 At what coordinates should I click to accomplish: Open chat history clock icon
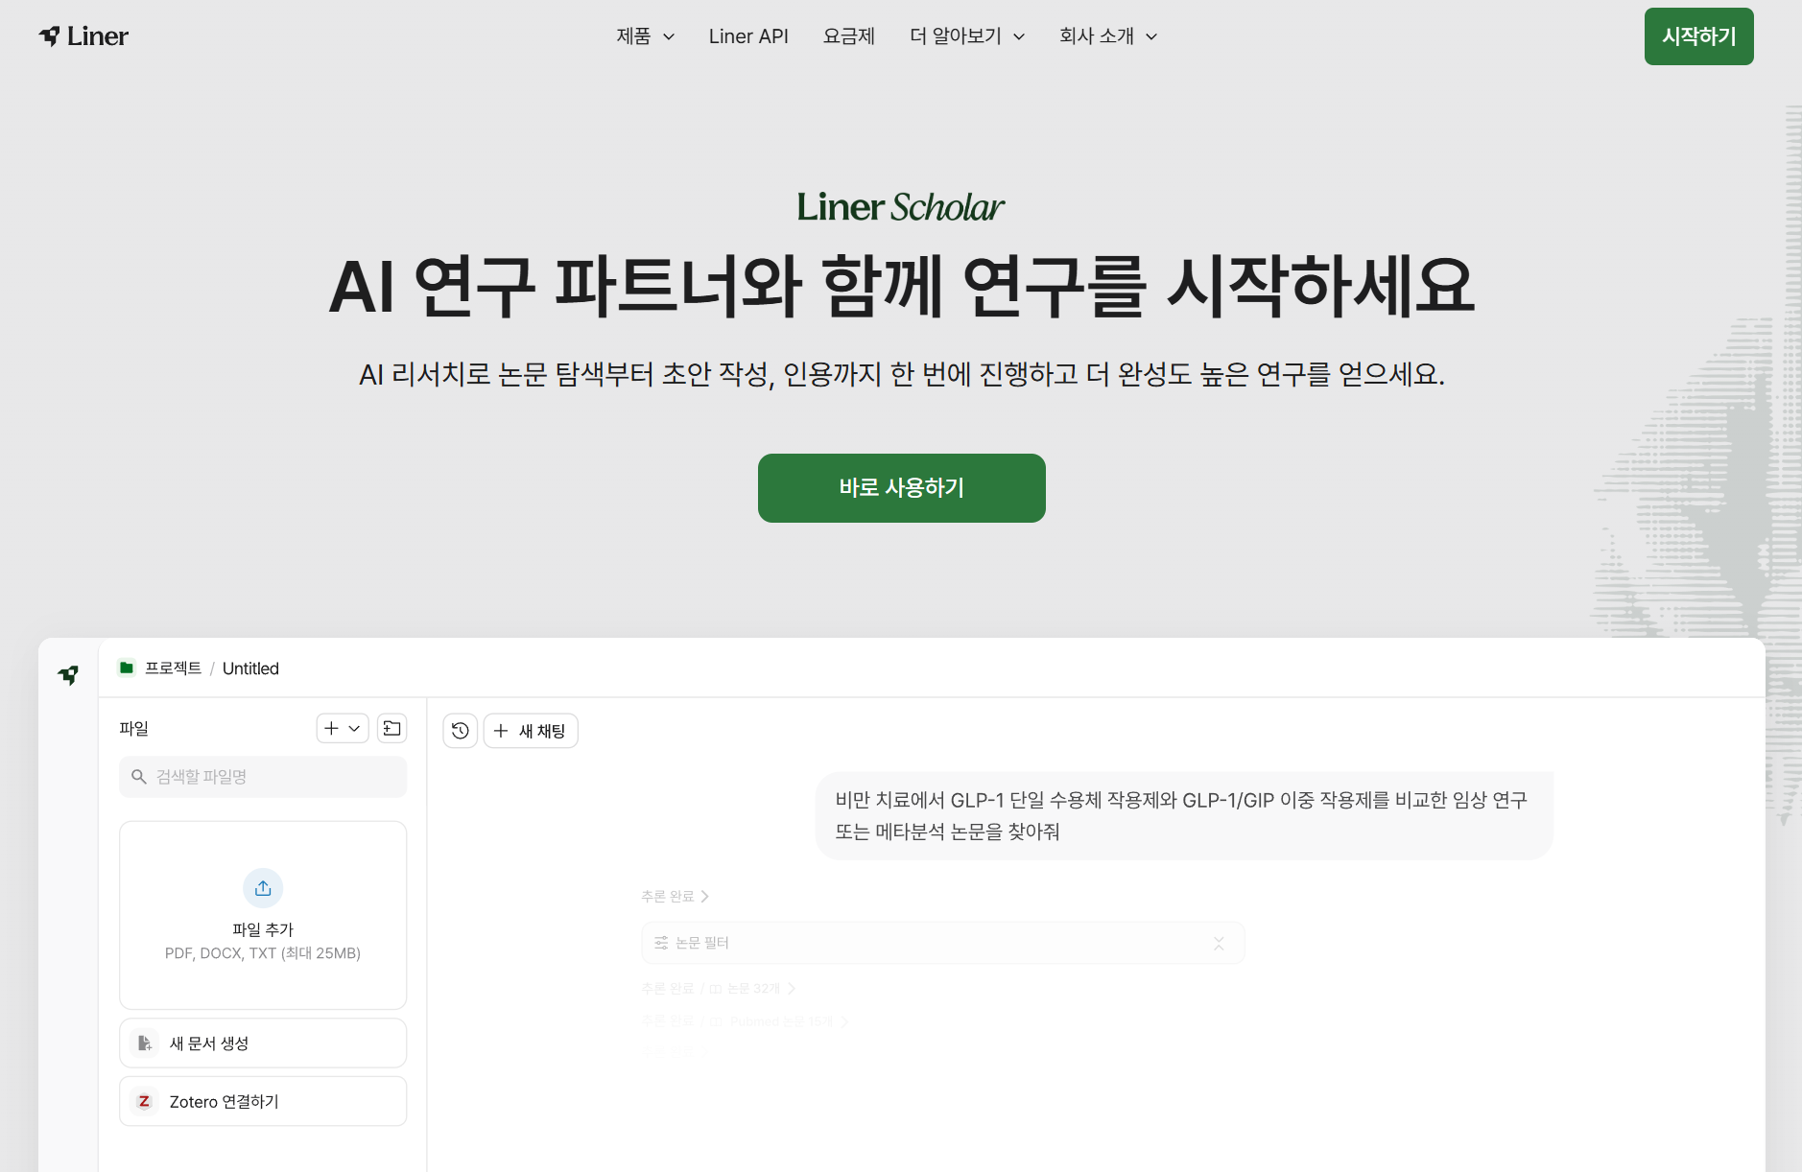(460, 731)
